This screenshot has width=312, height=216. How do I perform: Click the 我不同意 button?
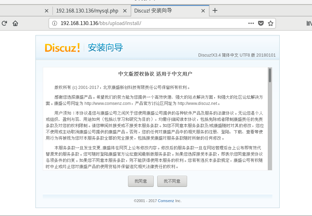pyautogui.click(x=172, y=181)
